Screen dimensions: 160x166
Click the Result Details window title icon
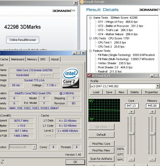tap(82, 2)
